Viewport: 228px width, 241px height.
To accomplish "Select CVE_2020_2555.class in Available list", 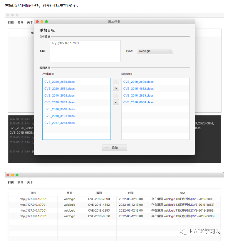I will pyautogui.click(x=76, y=82).
